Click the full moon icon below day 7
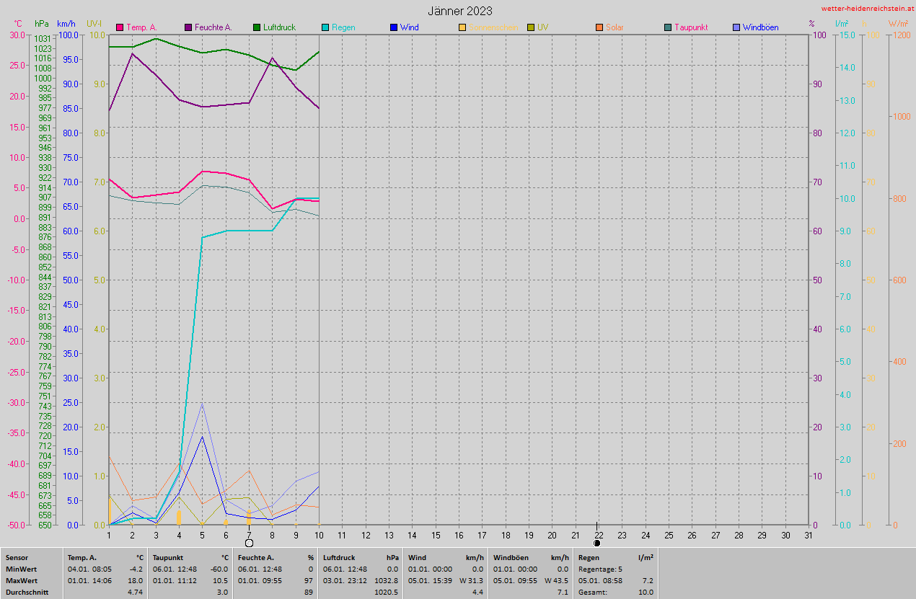This screenshot has width=916, height=599. [250, 543]
